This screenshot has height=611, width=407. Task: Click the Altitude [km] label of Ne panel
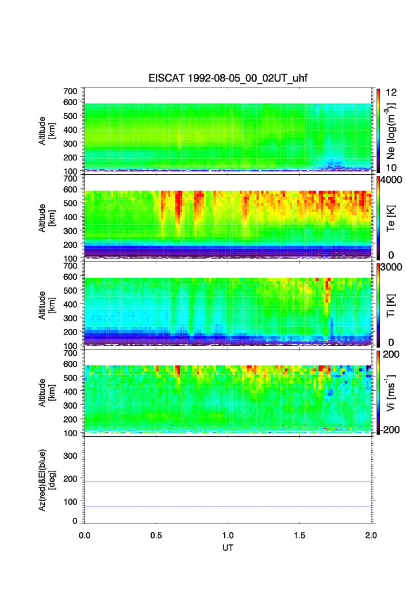[x=47, y=131]
